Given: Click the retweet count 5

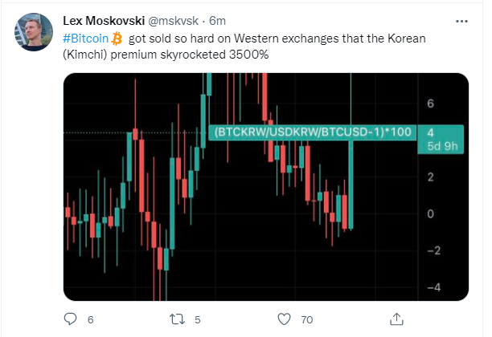Looking at the screenshot, I should tap(198, 320).
